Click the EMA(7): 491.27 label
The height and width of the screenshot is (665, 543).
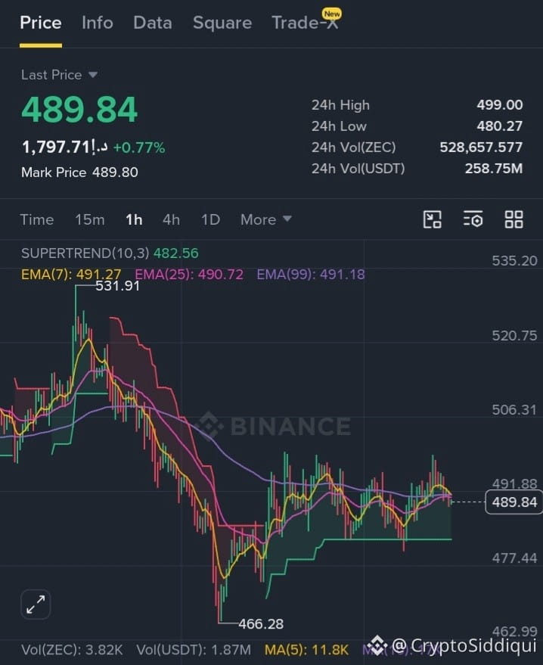coord(71,275)
